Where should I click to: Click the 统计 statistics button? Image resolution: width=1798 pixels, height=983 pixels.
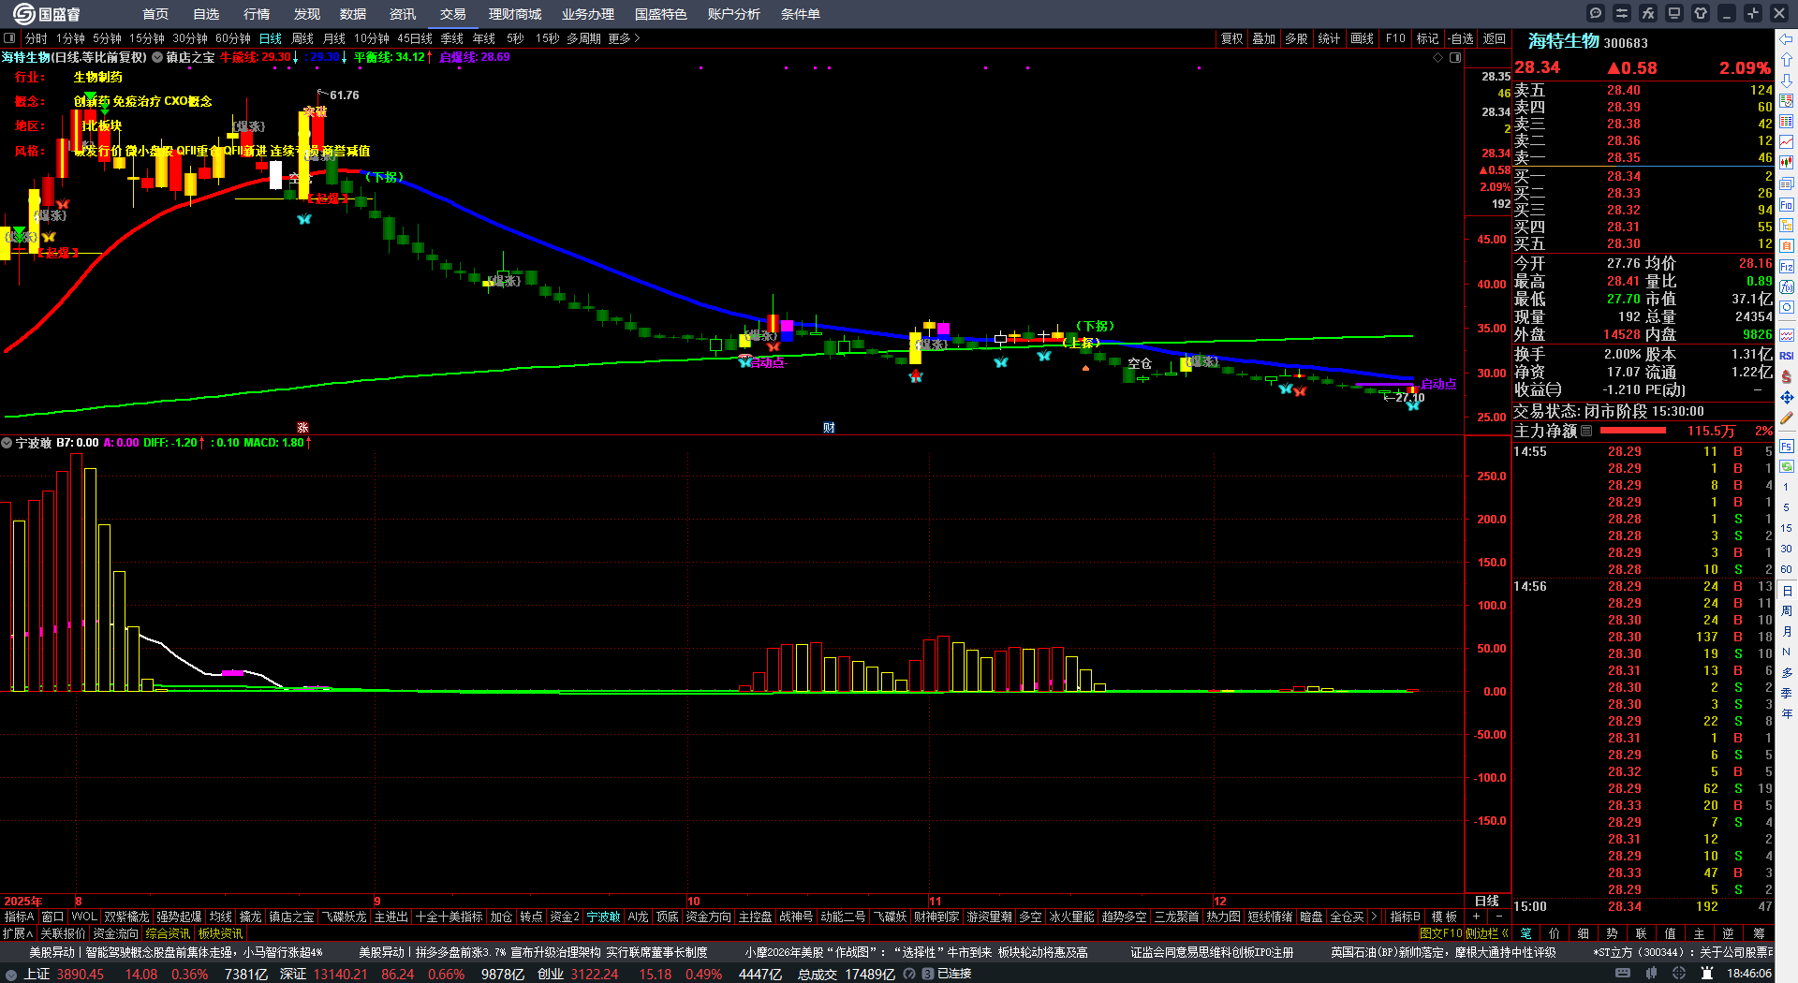(1329, 38)
